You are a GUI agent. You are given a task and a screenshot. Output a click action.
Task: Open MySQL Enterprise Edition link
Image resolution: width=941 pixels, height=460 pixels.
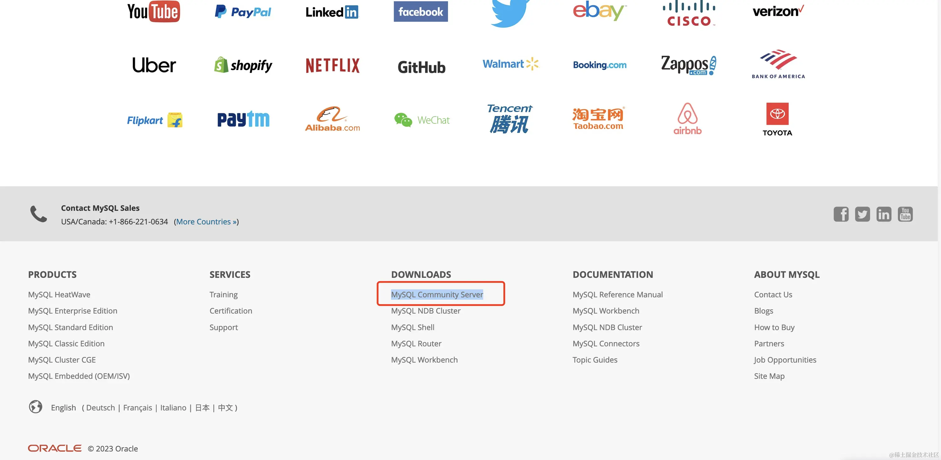[x=73, y=311]
